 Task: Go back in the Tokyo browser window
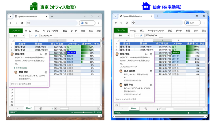point(11,23)
